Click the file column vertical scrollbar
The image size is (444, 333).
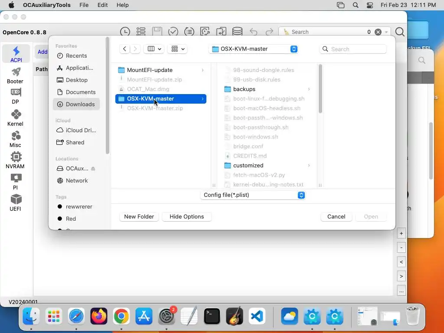coord(320,88)
